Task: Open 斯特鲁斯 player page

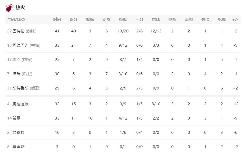Action: coord(21,88)
